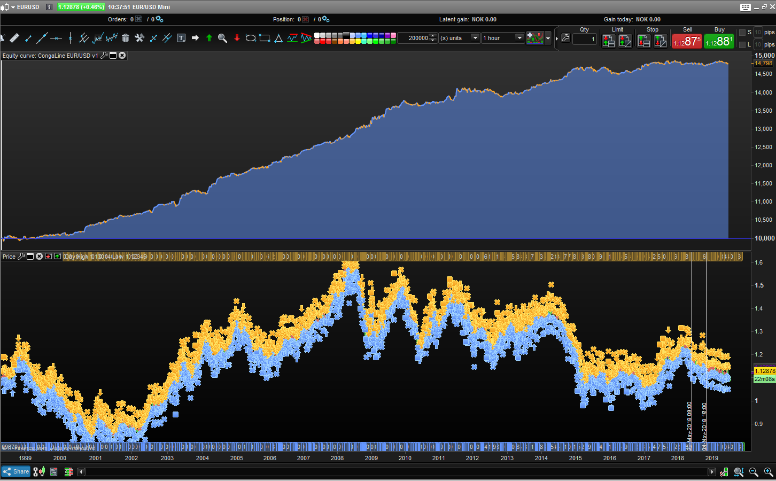The height and width of the screenshot is (481, 776).
Task: Click the zoom out magnifier icon
Action: point(754,472)
